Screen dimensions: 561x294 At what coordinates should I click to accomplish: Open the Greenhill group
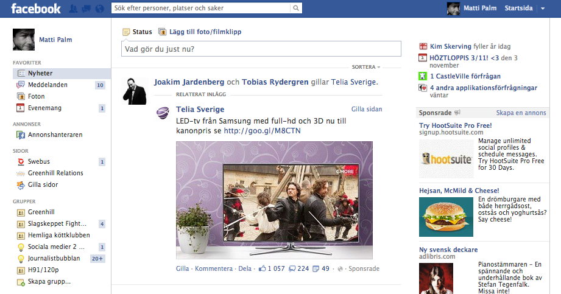[x=41, y=212]
